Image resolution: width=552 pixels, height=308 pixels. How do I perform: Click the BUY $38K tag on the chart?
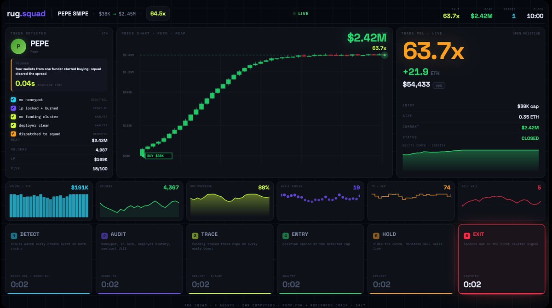(x=158, y=156)
